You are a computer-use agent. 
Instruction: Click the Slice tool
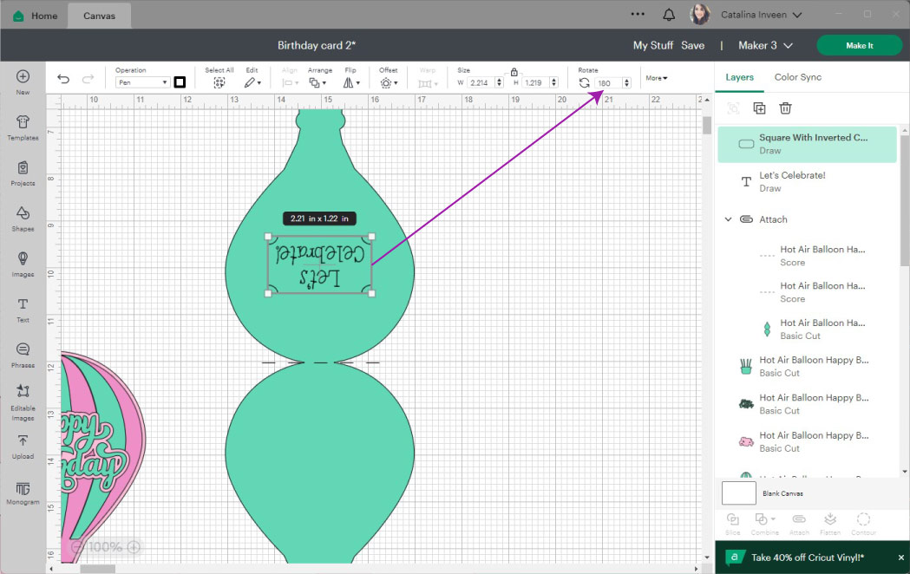(733, 524)
